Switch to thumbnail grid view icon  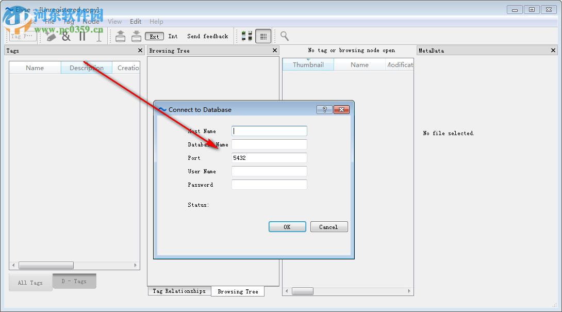point(246,36)
